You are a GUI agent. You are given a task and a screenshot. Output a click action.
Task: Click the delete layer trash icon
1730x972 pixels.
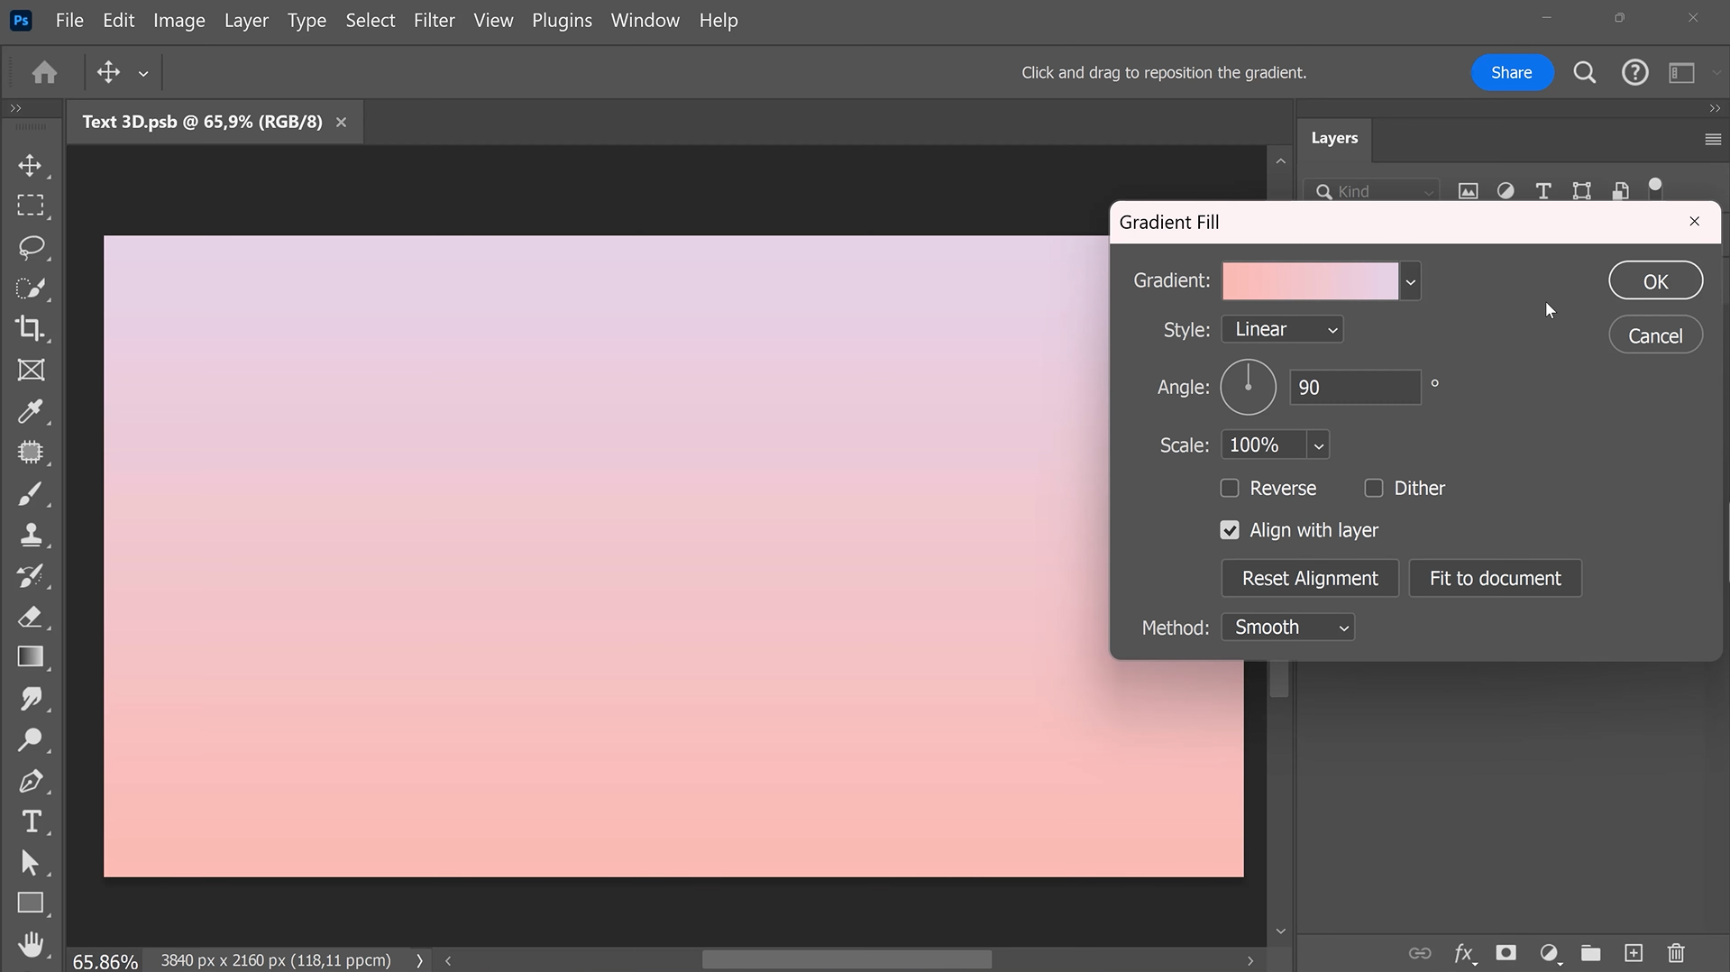pos(1676,953)
